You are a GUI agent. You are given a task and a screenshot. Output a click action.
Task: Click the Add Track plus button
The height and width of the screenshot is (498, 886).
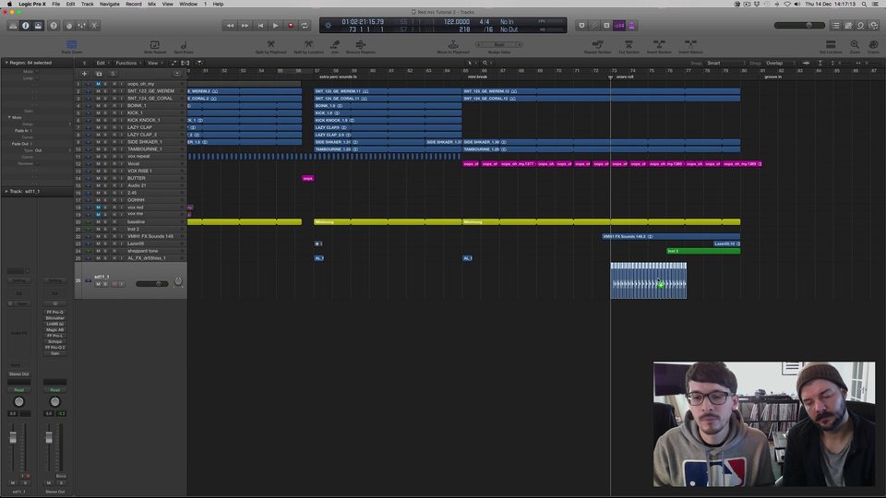point(84,74)
